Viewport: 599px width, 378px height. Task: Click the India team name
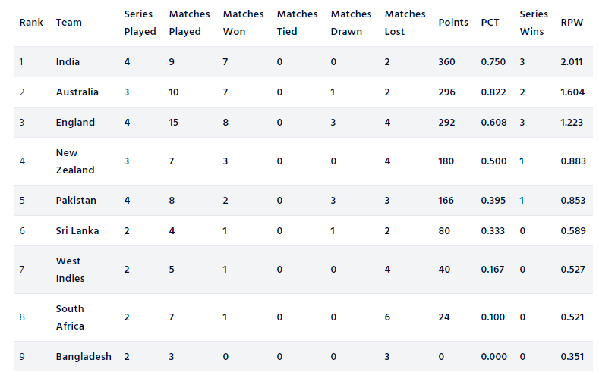(x=68, y=61)
